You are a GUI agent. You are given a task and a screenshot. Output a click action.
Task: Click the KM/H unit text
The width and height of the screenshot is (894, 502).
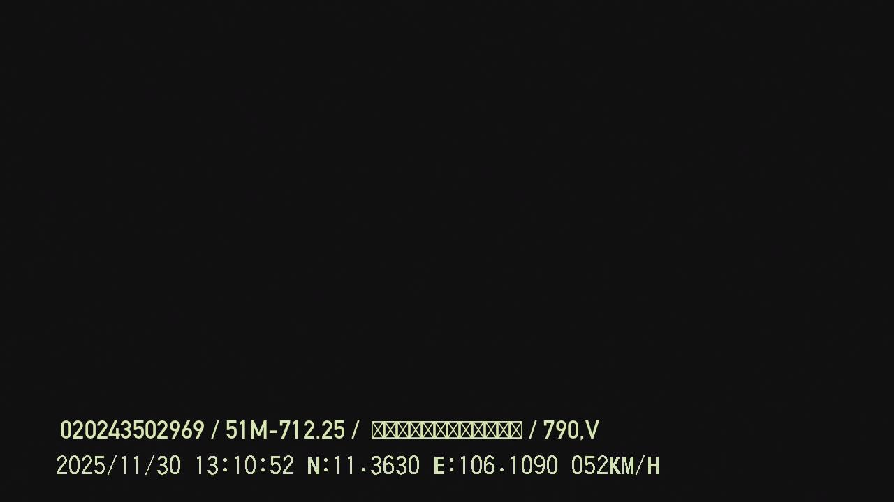pos(634,466)
